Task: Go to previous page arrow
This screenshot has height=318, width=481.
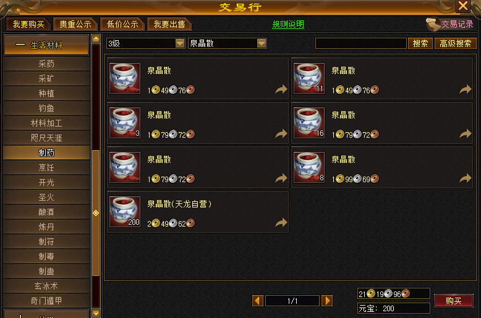Action: [x=258, y=301]
